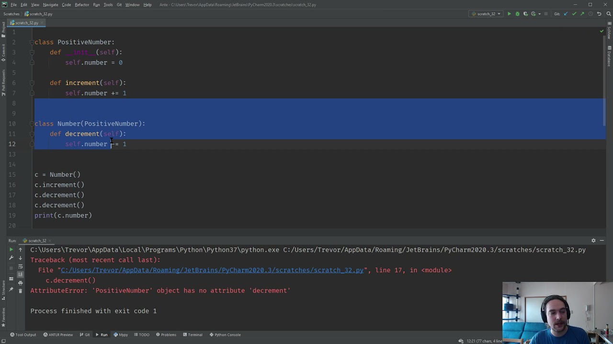Open the Structure side panel
Image resolution: width=613 pixels, height=344 pixels.
tap(3, 289)
